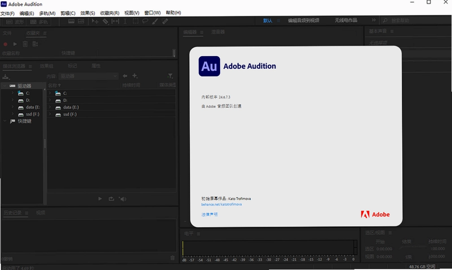Select the Slip tool icon
Screen dimensions: 452x270
115,21
